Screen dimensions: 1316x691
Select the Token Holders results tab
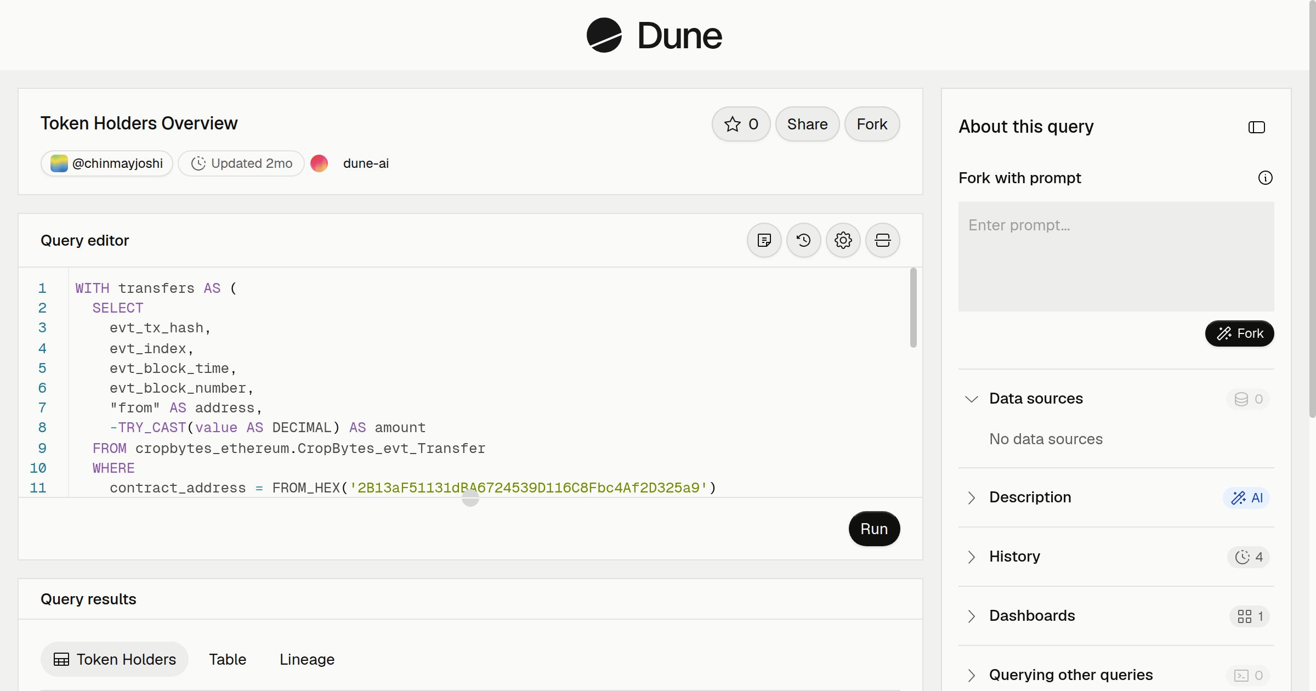[115, 659]
